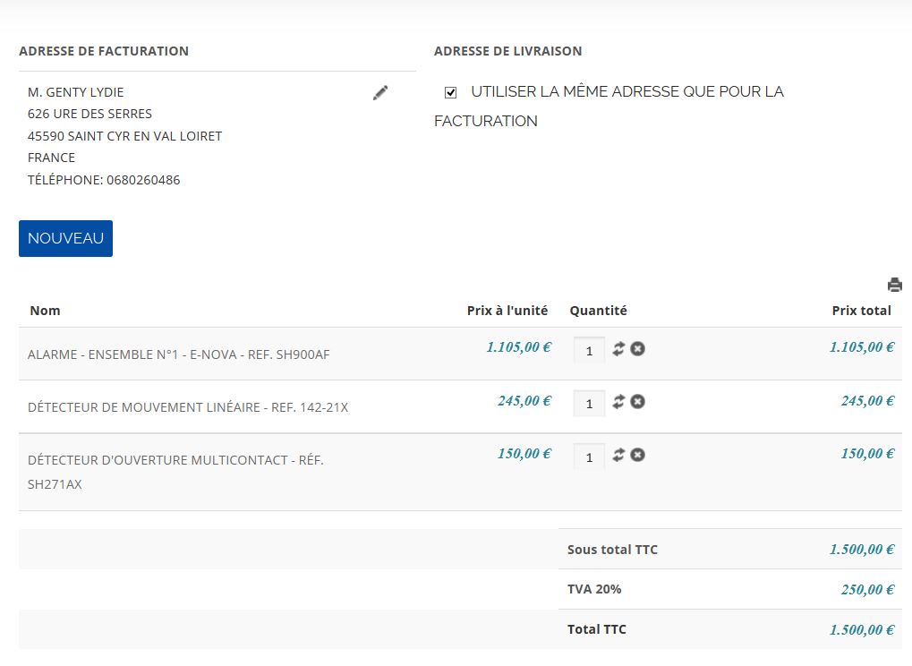Refresh quantity for Détecteur d'Ouverture Multicontact
Viewport: 912px width, 666px height.
click(x=618, y=455)
